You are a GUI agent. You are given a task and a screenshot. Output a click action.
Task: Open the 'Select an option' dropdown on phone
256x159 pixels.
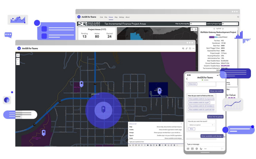pos(201,125)
